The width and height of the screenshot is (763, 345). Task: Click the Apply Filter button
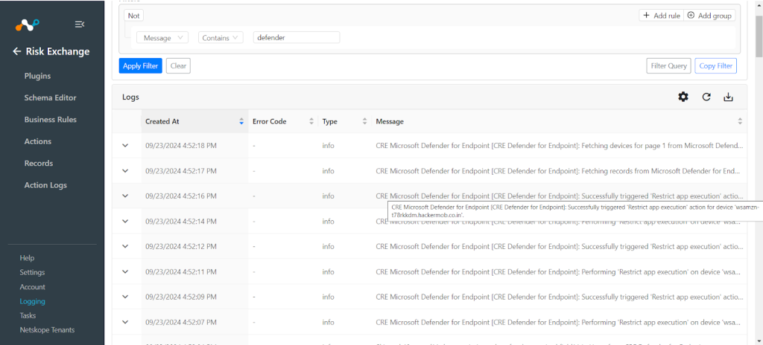140,65
